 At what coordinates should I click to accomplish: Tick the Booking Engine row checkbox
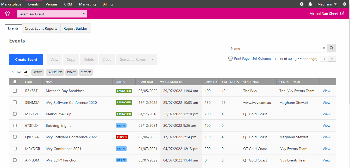15,125
